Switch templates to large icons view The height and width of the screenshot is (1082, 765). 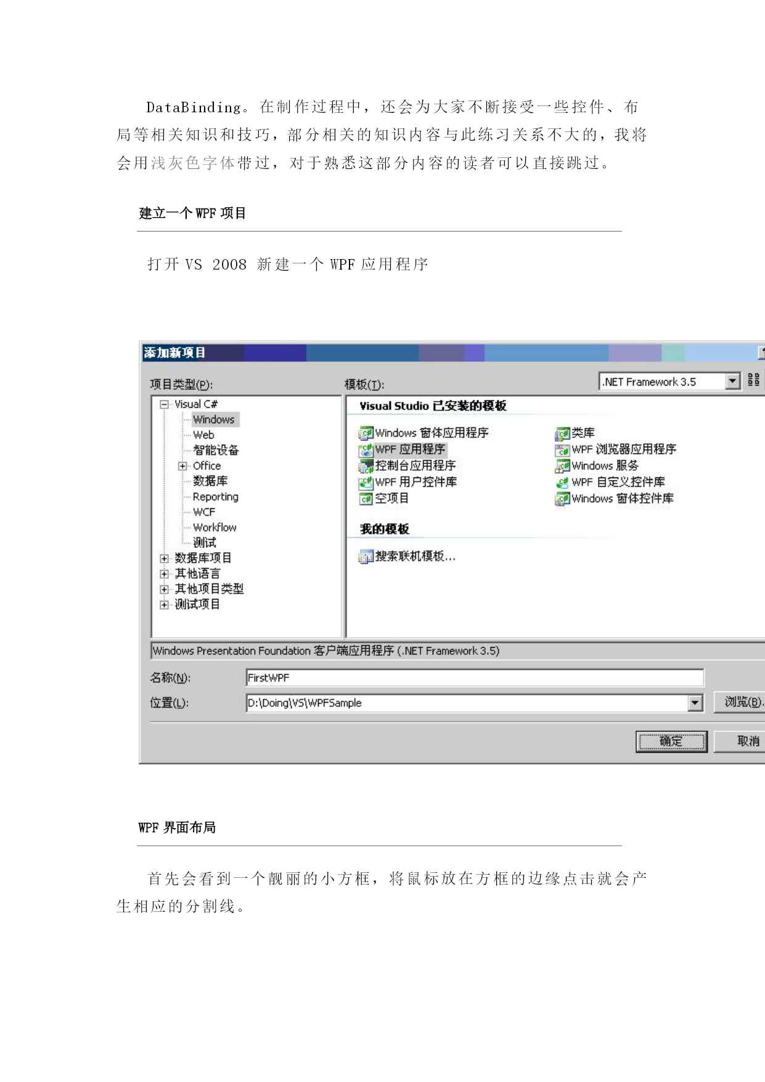pyautogui.click(x=753, y=380)
